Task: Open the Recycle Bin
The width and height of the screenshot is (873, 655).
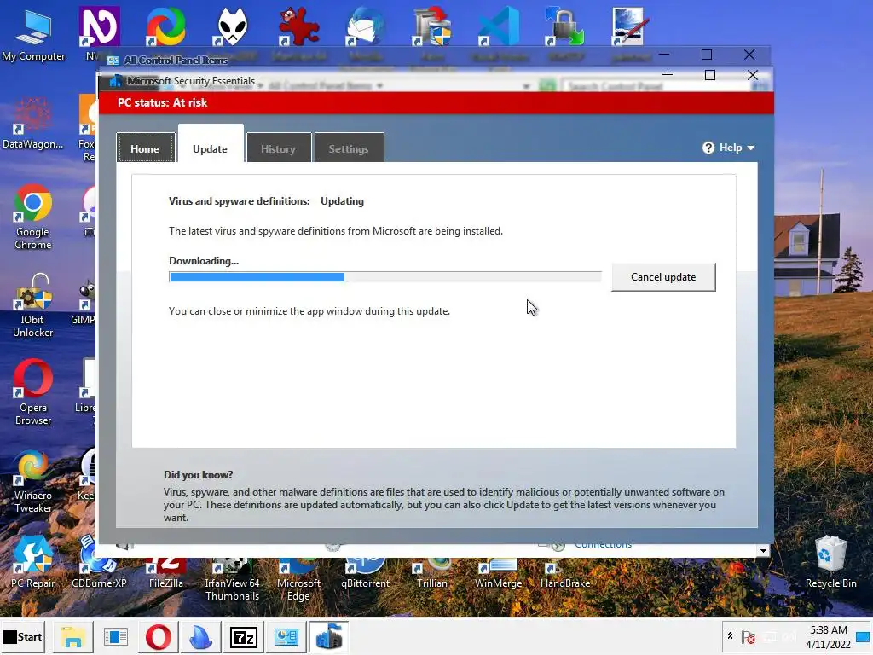Action: [830, 561]
